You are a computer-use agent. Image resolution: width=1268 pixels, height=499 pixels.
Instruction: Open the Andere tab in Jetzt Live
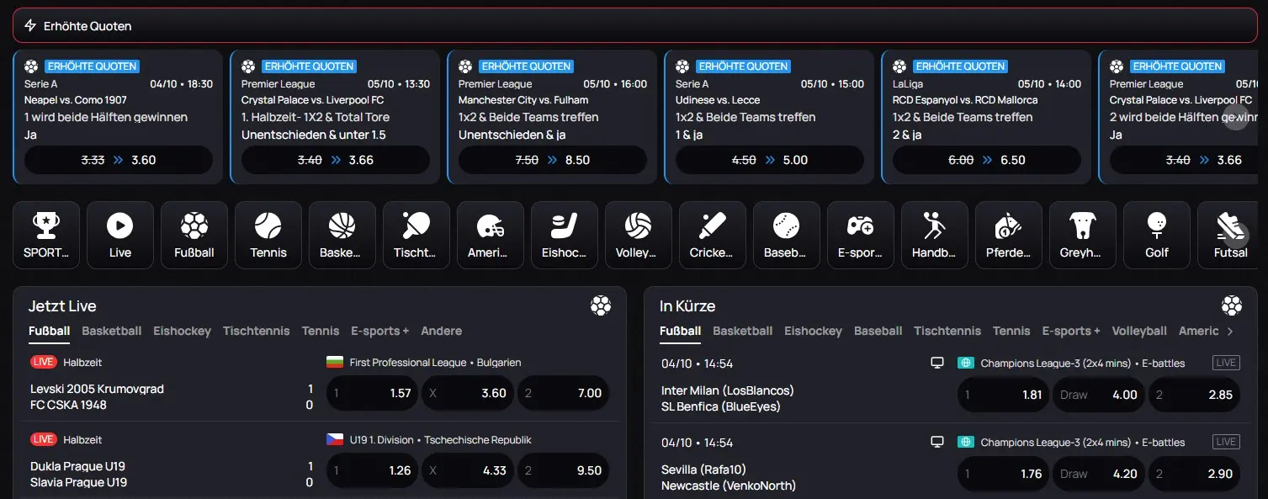[x=442, y=331]
